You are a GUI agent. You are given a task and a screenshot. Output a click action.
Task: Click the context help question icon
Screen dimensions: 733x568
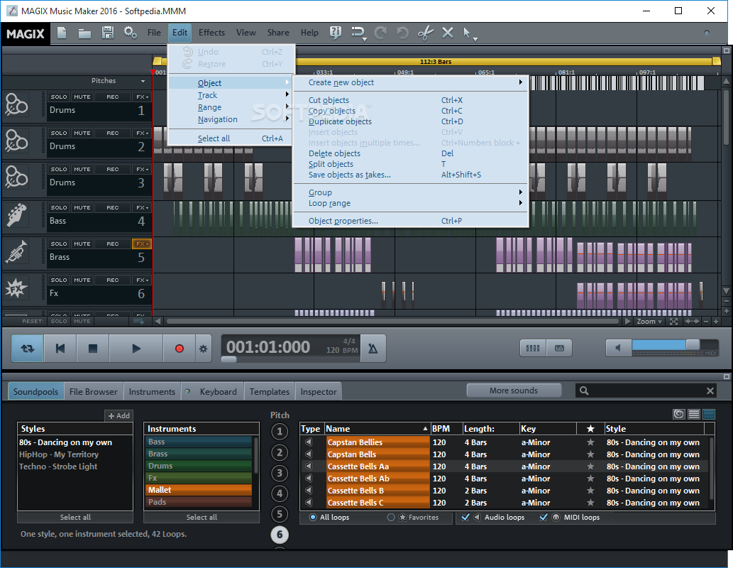[335, 32]
